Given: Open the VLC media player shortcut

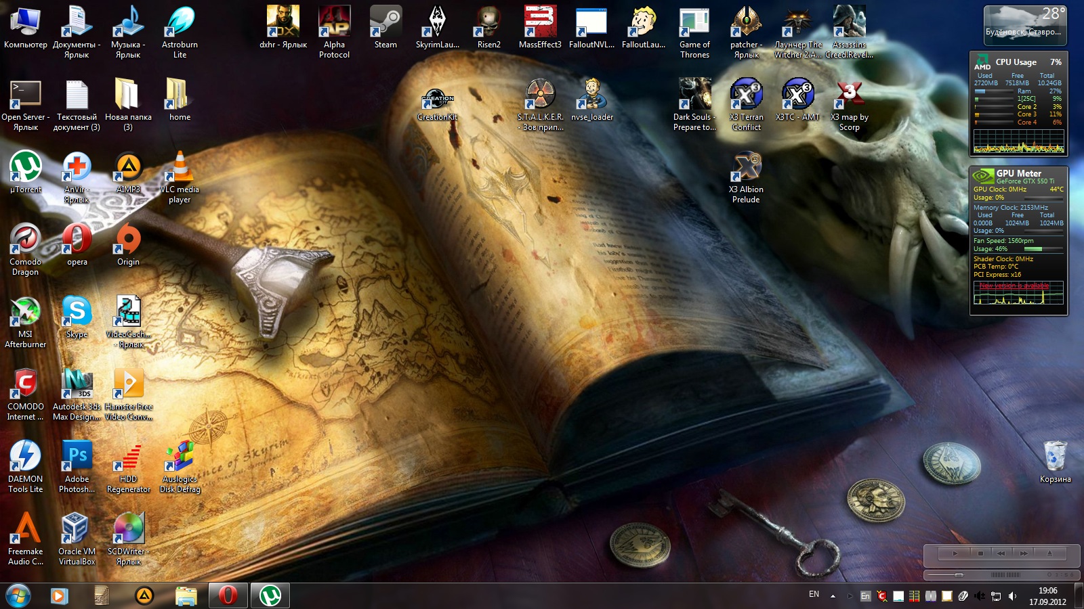Looking at the screenshot, I should click(180, 168).
